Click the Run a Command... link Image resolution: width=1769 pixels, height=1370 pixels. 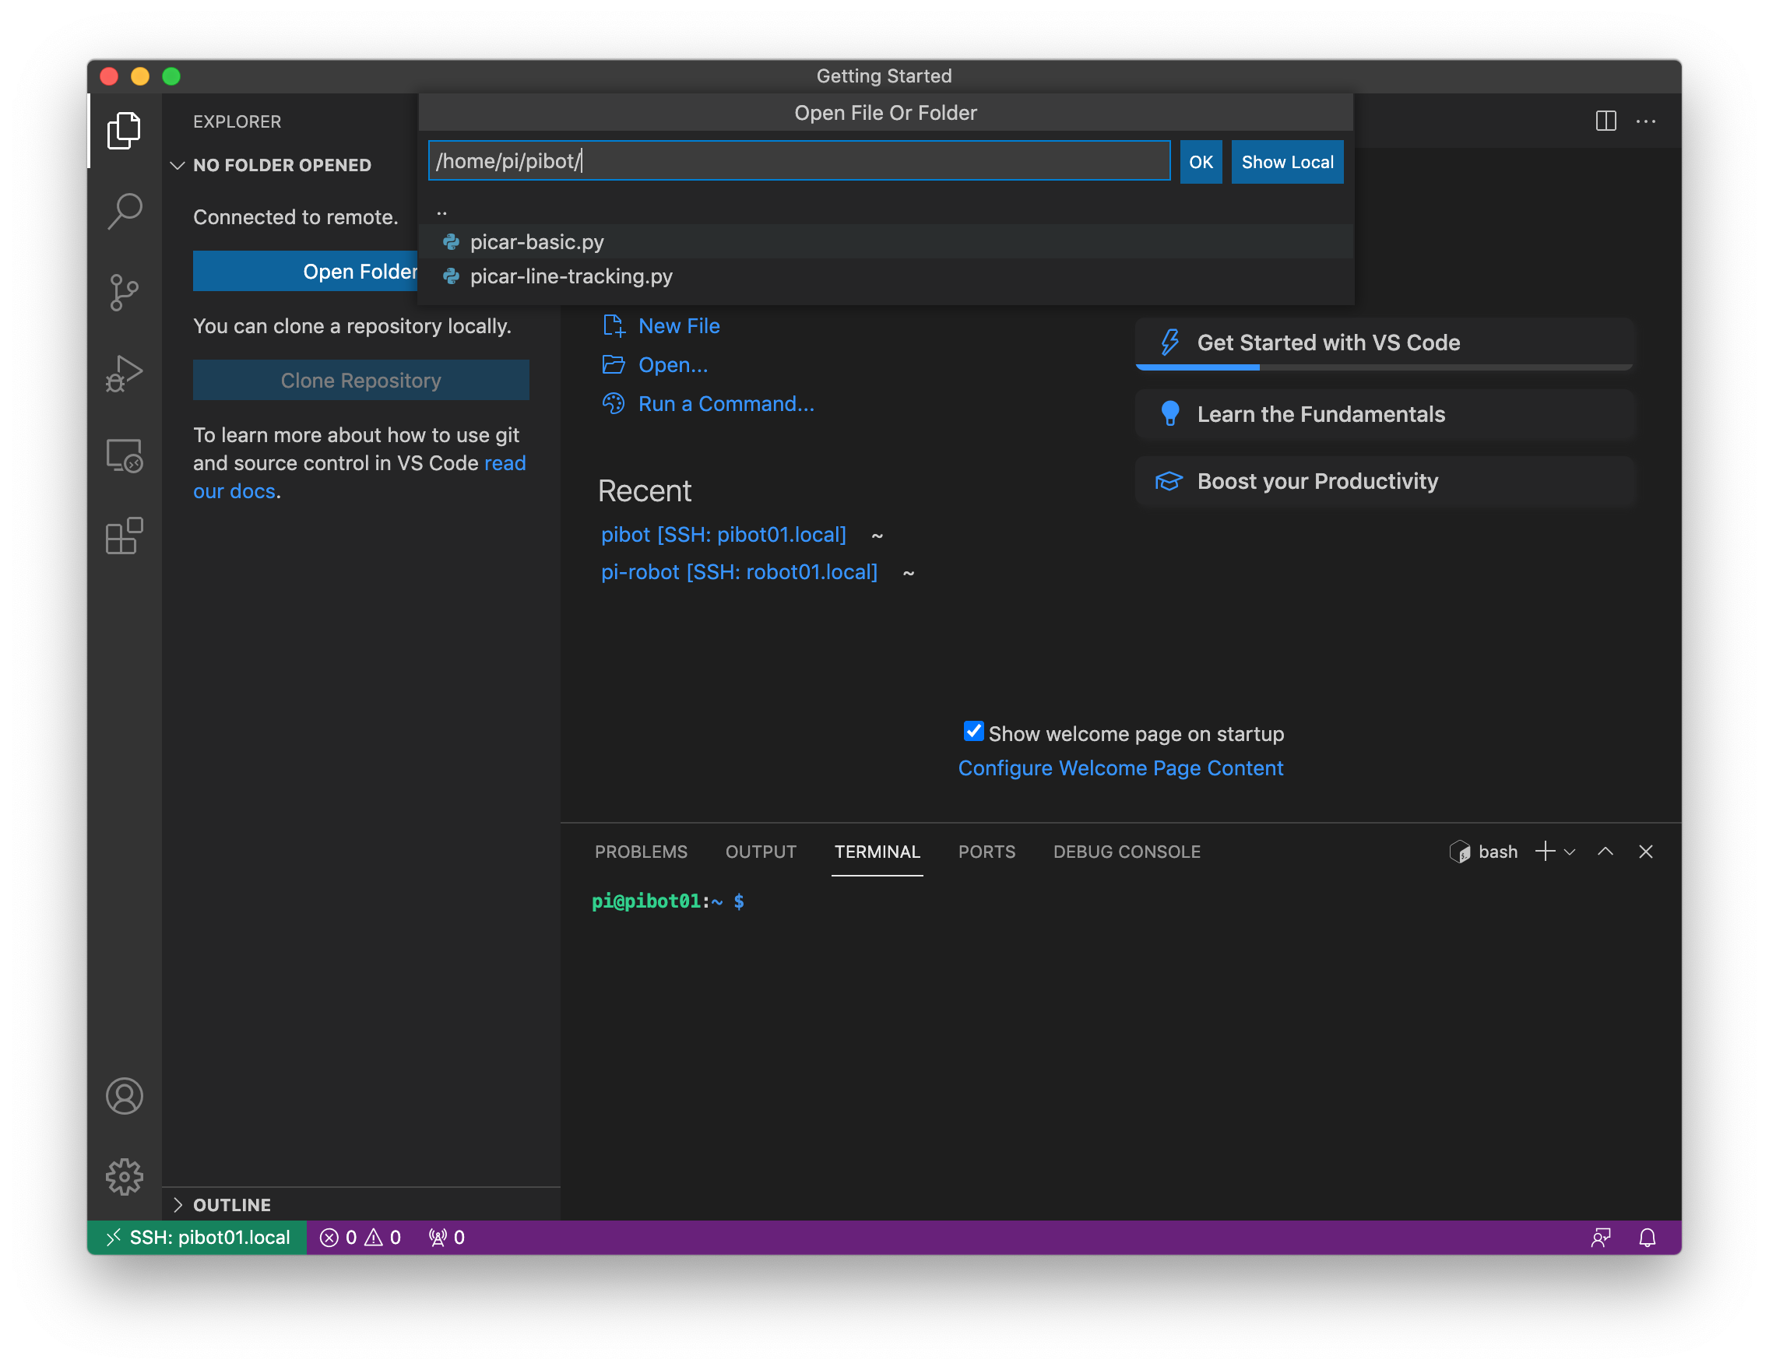point(726,403)
